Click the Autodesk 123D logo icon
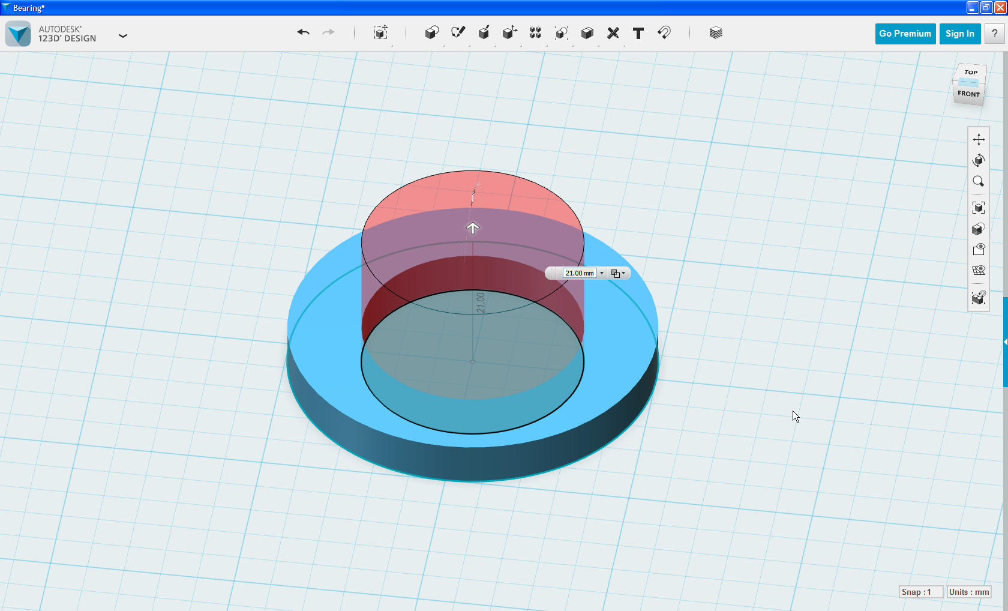Viewport: 1008px width, 611px height. [x=18, y=34]
